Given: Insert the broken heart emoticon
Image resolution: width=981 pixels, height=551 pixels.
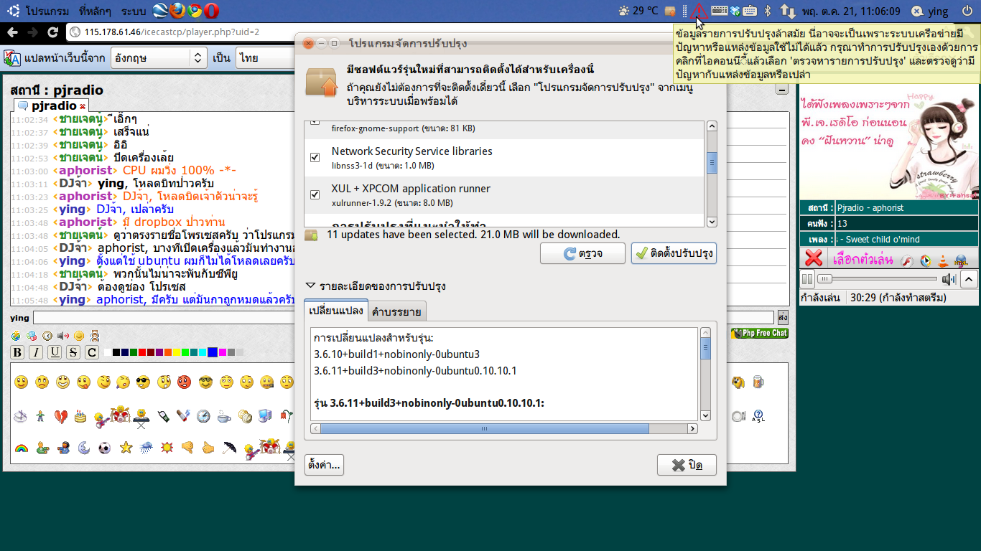Looking at the screenshot, I should pyautogui.click(x=61, y=415).
